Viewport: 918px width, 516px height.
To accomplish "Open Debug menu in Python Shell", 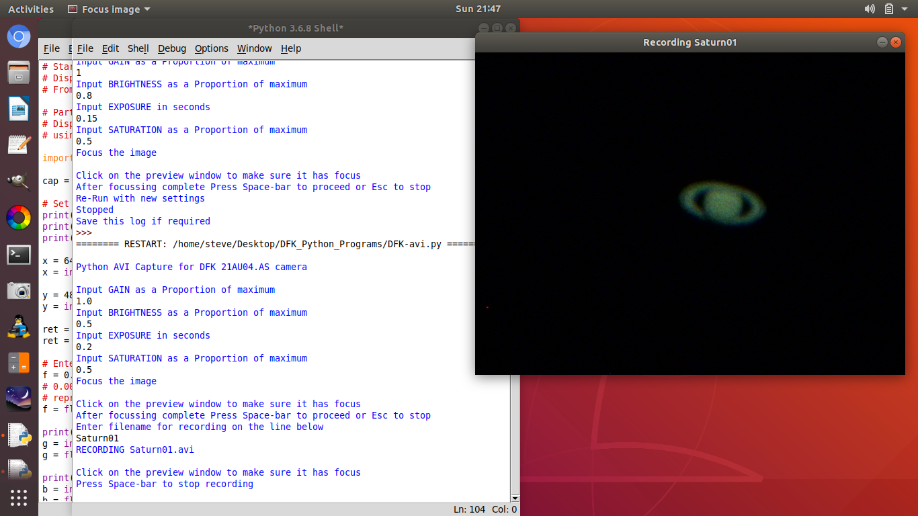I will [x=172, y=48].
